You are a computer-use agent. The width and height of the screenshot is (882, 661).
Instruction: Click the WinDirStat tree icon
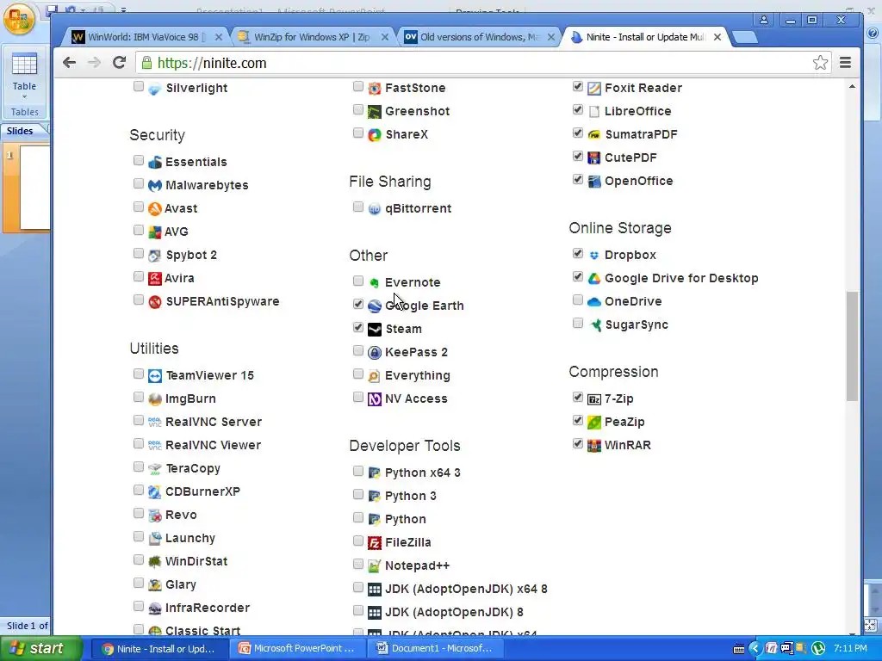point(155,561)
